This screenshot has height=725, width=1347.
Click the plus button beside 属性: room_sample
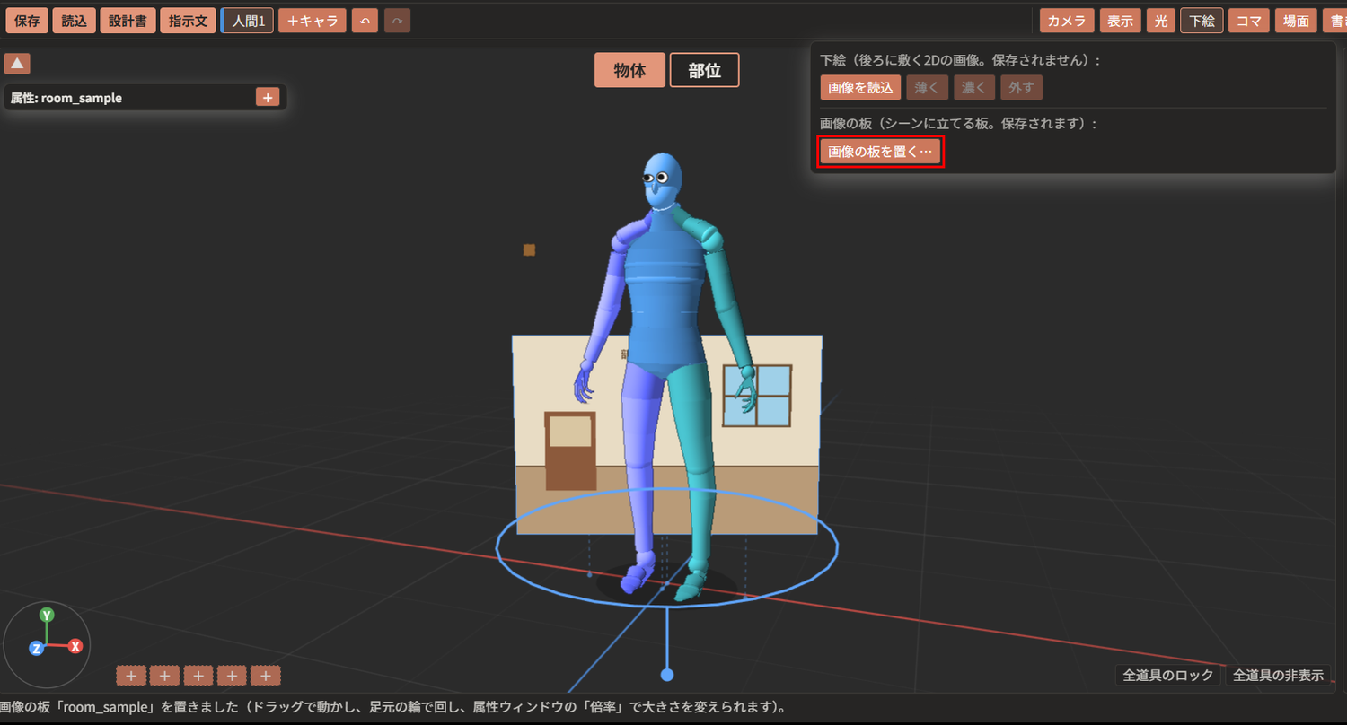click(x=268, y=97)
